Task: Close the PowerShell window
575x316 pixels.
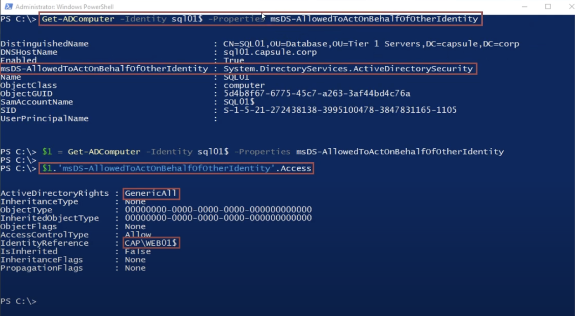Action: point(571,7)
